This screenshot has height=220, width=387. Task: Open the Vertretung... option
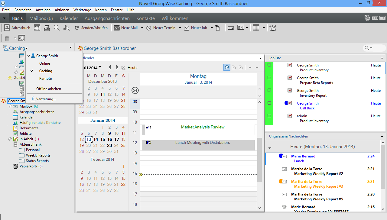[x=47, y=99]
